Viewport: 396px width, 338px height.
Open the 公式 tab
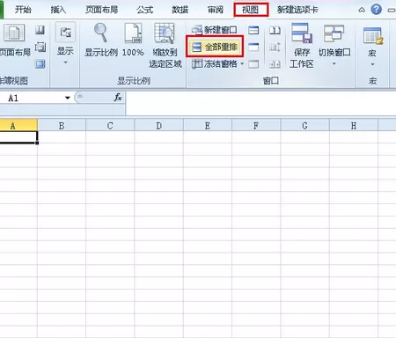click(145, 10)
